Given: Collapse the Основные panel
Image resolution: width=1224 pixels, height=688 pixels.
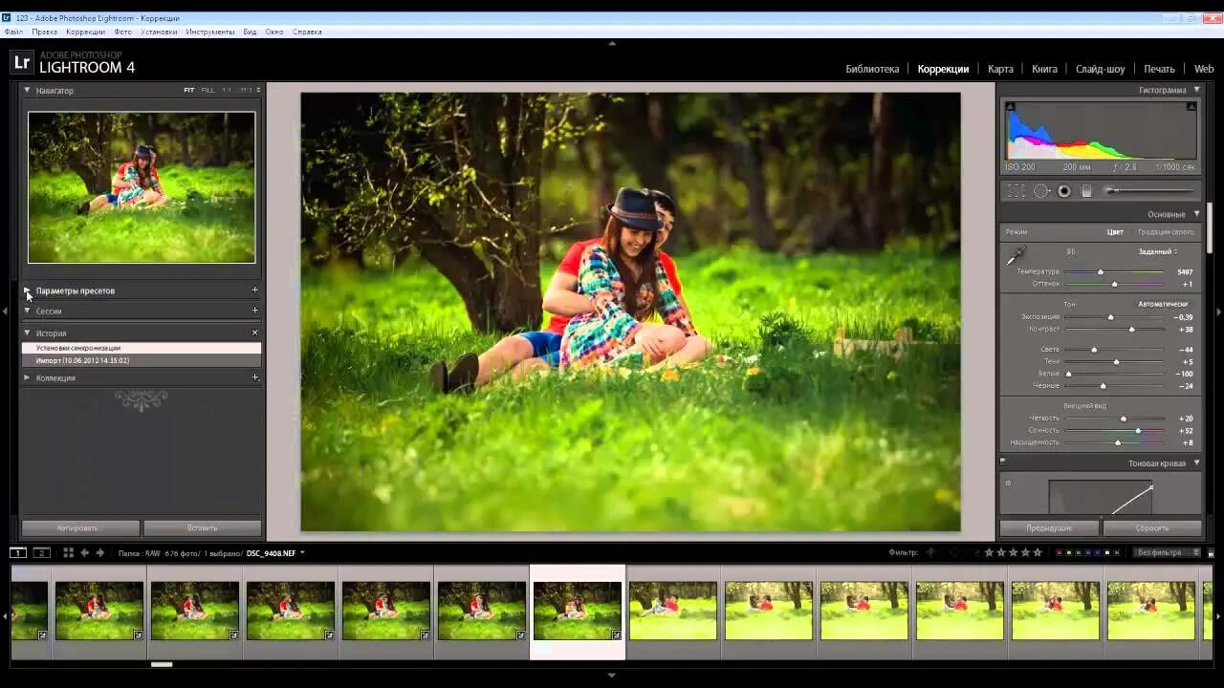Looking at the screenshot, I should point(1196,214).
